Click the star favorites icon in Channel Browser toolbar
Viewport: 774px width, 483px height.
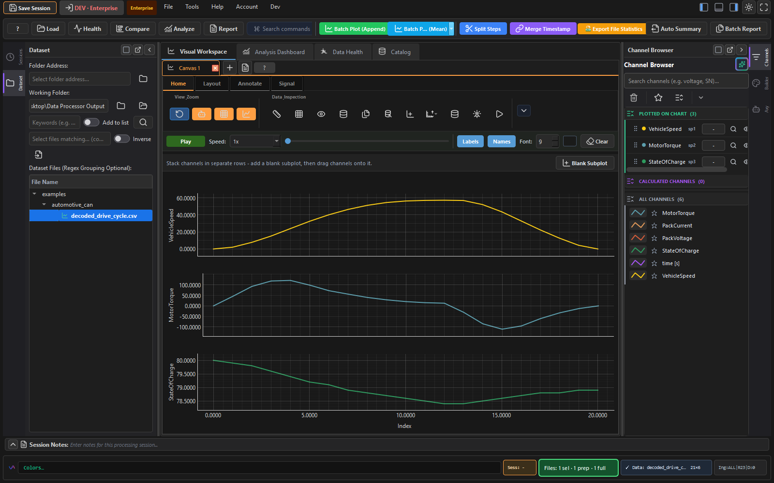click(658, 98)
